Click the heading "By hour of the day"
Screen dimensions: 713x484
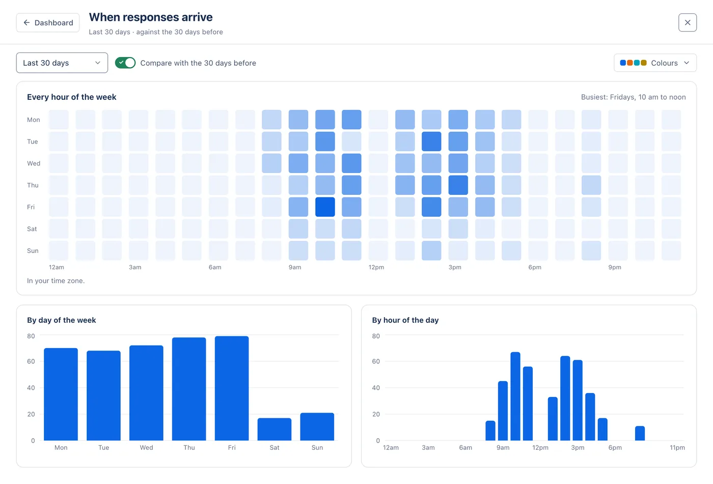click(405, 320)
